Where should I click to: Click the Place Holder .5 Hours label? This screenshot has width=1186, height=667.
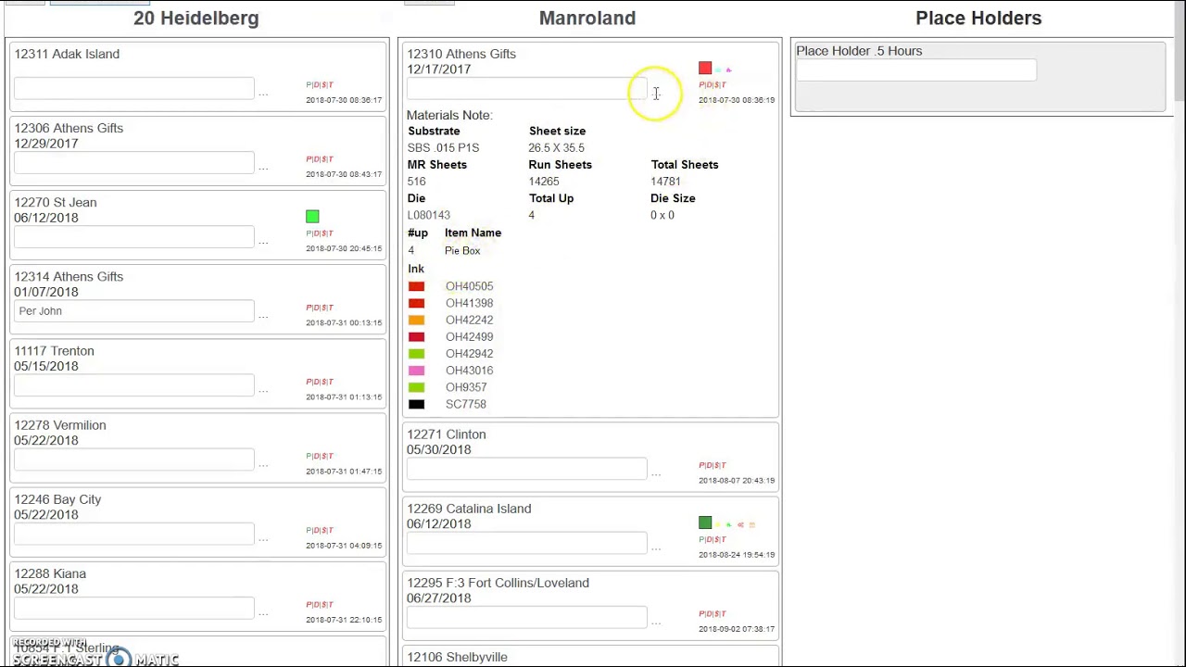pyautogui.click(x=859, y=51)
